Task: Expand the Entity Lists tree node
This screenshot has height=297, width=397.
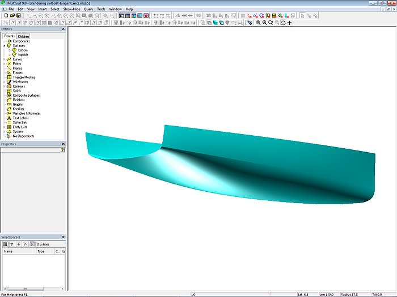Action: [x=4, y=127]
